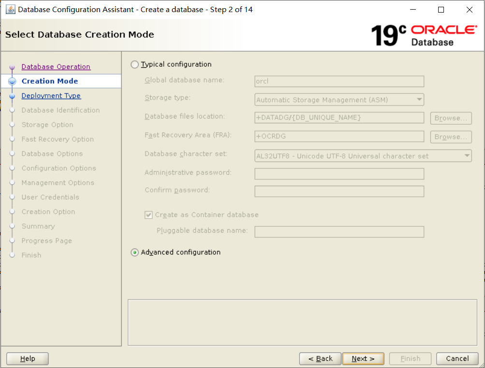The image size is (485, 368).
Task: Browse for Database files location
Action: pyautogui.click(x=451, y=118)
